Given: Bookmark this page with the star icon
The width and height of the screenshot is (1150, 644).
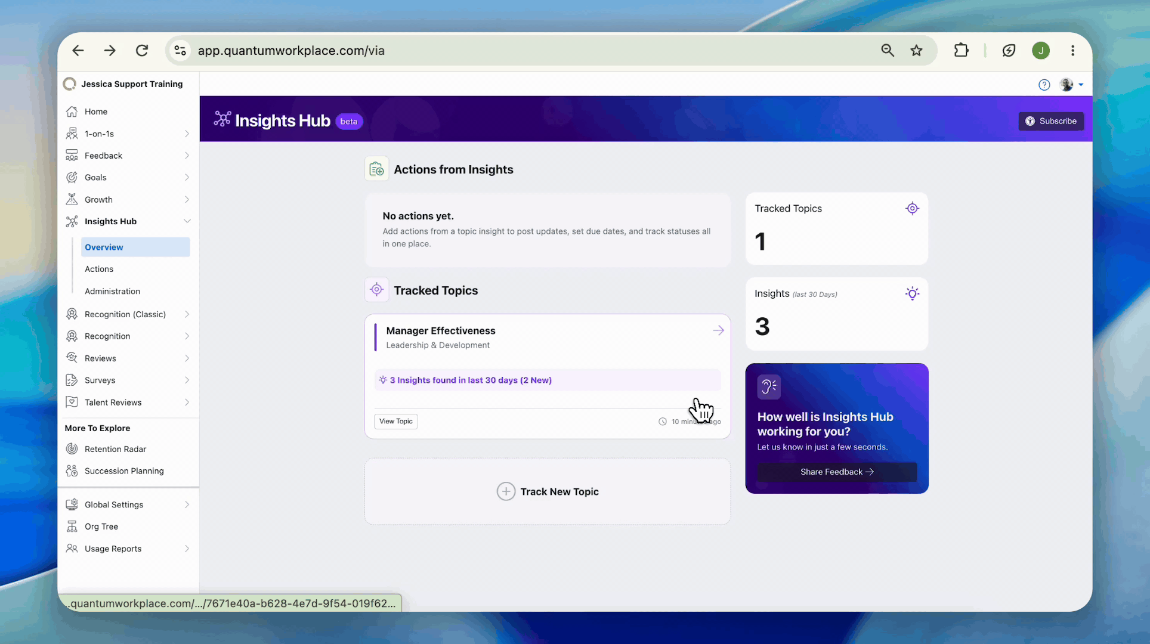Looking at the screenshot, I should (x=917, y=51).
